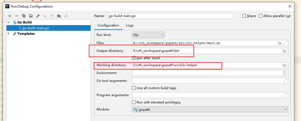The height and width of the screenshot is (121, 301).
Task: Close the Run/Debug Configurations dialog
Action: tap(290, 6)
